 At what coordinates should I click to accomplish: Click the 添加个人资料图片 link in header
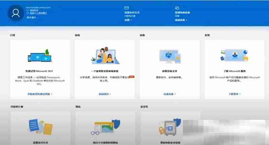(x=38, y=13)
